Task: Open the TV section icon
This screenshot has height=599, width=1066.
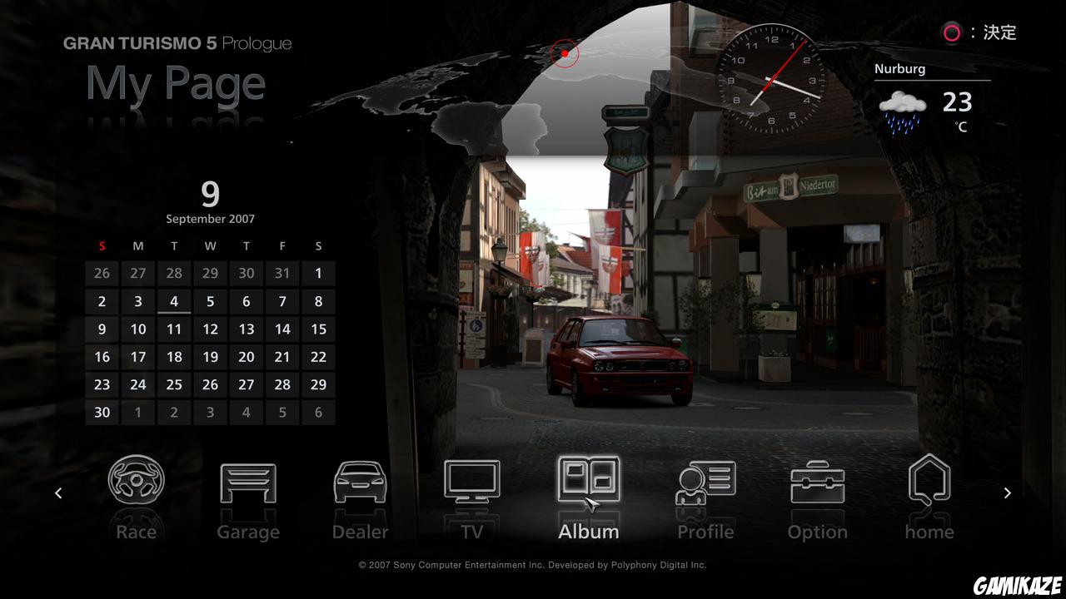Action: [472, 480]
